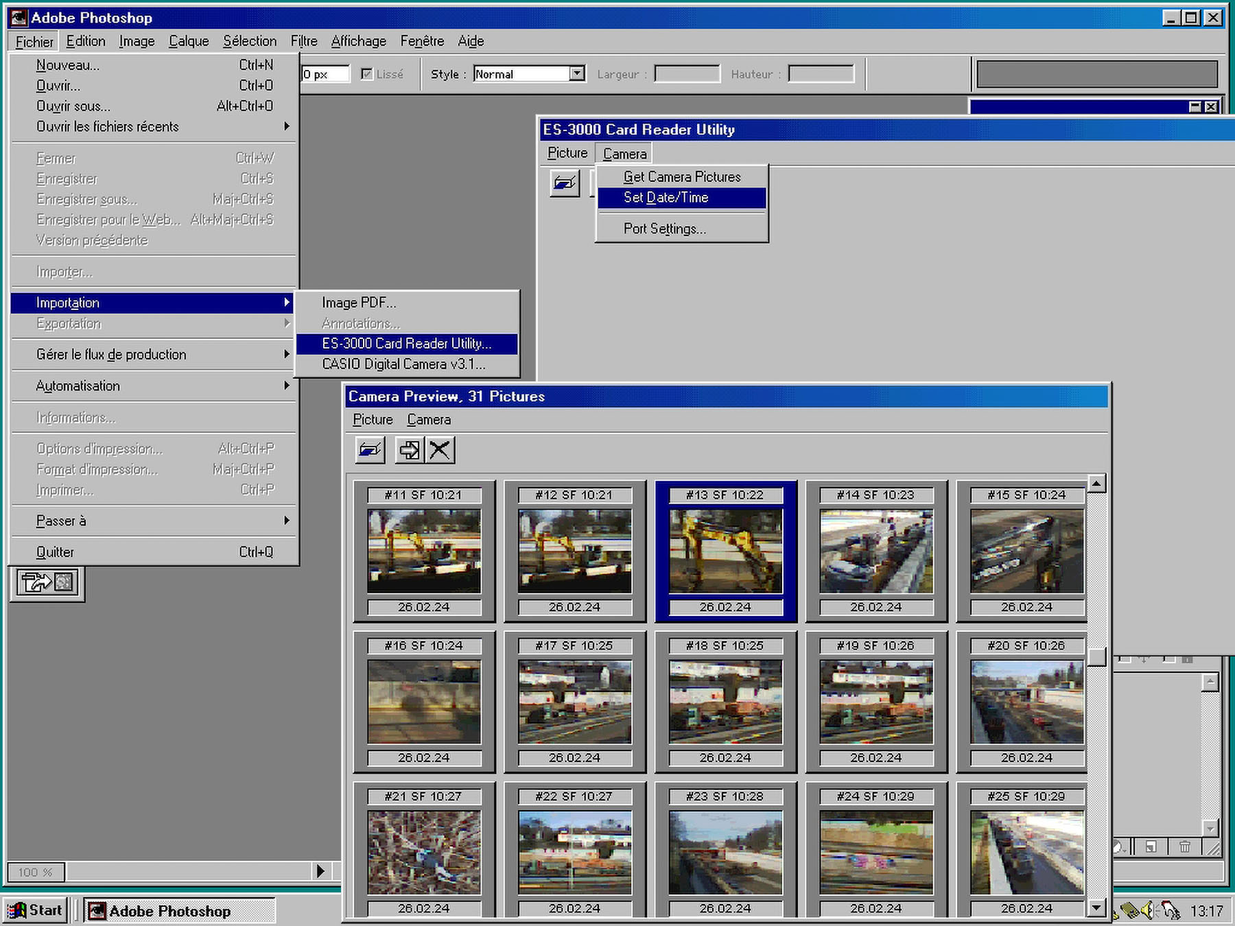Toggle the Lissé checkbox in options bar

coord(367,74)
